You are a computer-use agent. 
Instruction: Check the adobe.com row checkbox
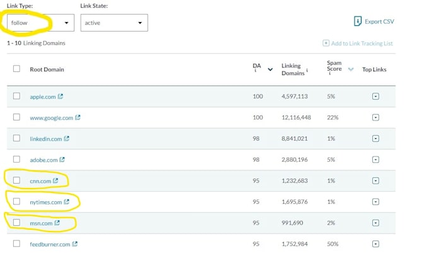16,159
